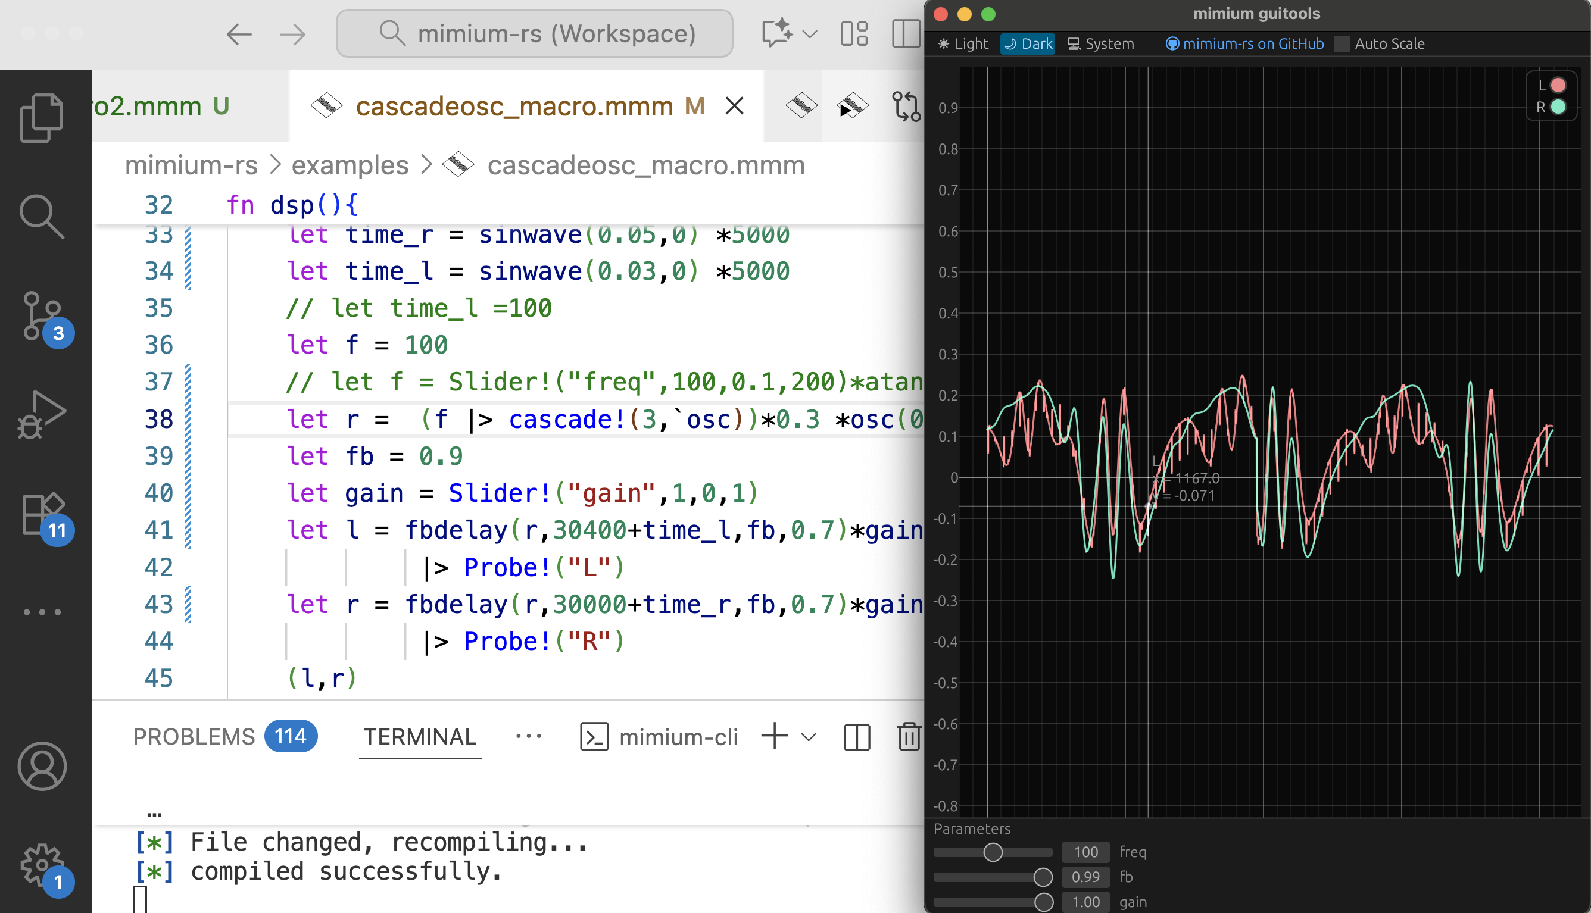Close the cascadeosc_macro.mmm tab
Screen dimensions: 1591x913
pyautogui.click(x=734, y=106)
